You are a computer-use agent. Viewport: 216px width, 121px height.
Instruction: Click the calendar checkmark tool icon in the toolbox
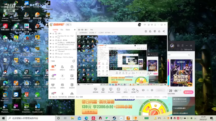(x=72, y=67)
